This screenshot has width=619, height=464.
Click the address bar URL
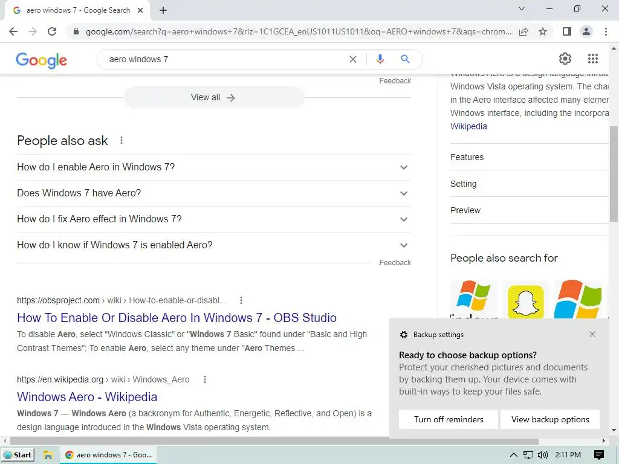(298, 31)
